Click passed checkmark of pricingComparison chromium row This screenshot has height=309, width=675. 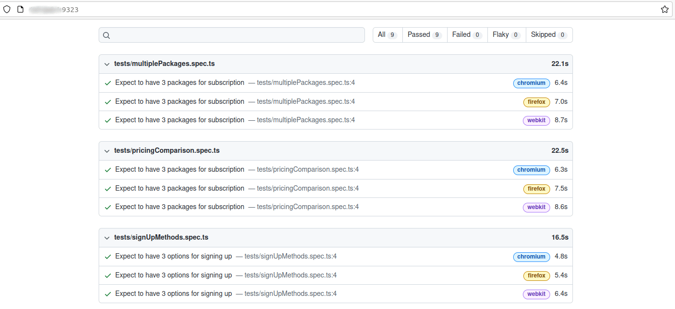point(108,170)
